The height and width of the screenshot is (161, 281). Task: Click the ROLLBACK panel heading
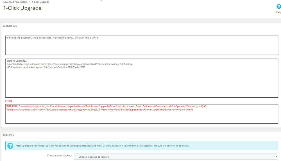click(8, 135)
